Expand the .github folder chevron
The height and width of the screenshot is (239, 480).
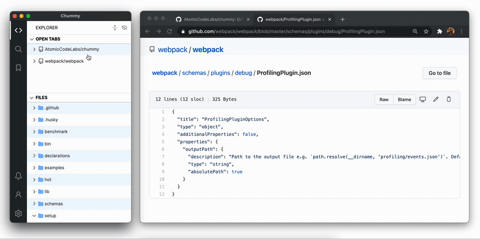click(34, 108)
